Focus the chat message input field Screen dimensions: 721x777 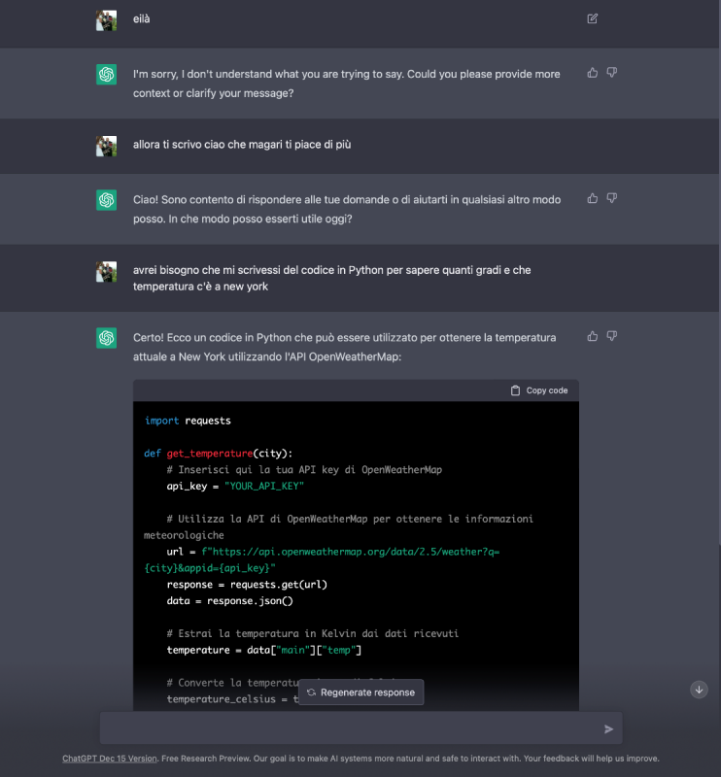point(350,728)
